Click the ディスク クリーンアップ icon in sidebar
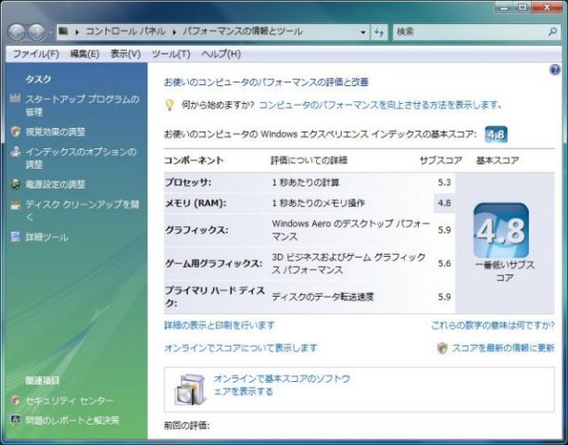Viewport: 568px width, 445px height. 15,204
